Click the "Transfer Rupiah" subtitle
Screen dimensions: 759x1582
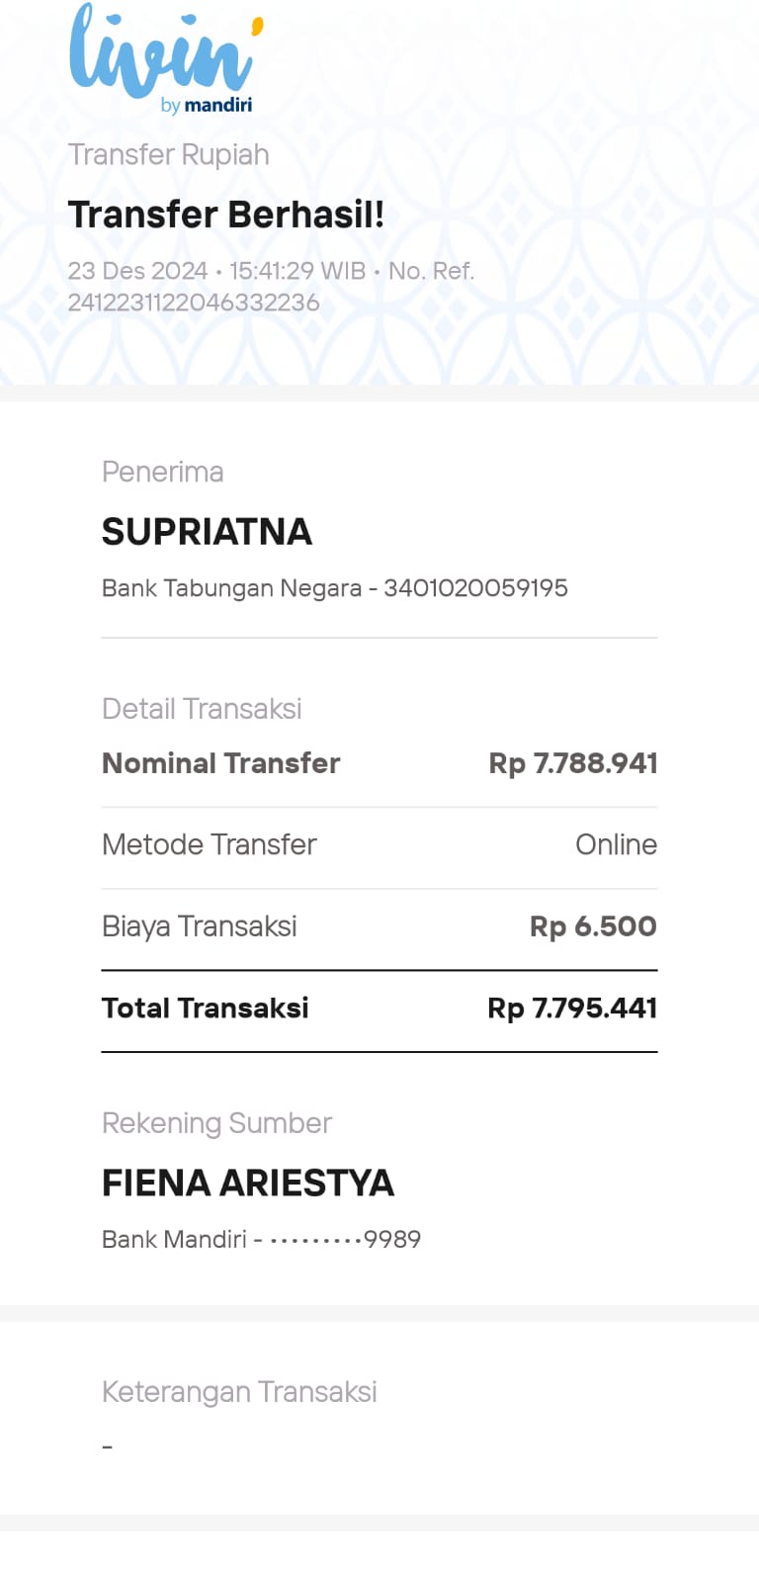coord(168,155)
